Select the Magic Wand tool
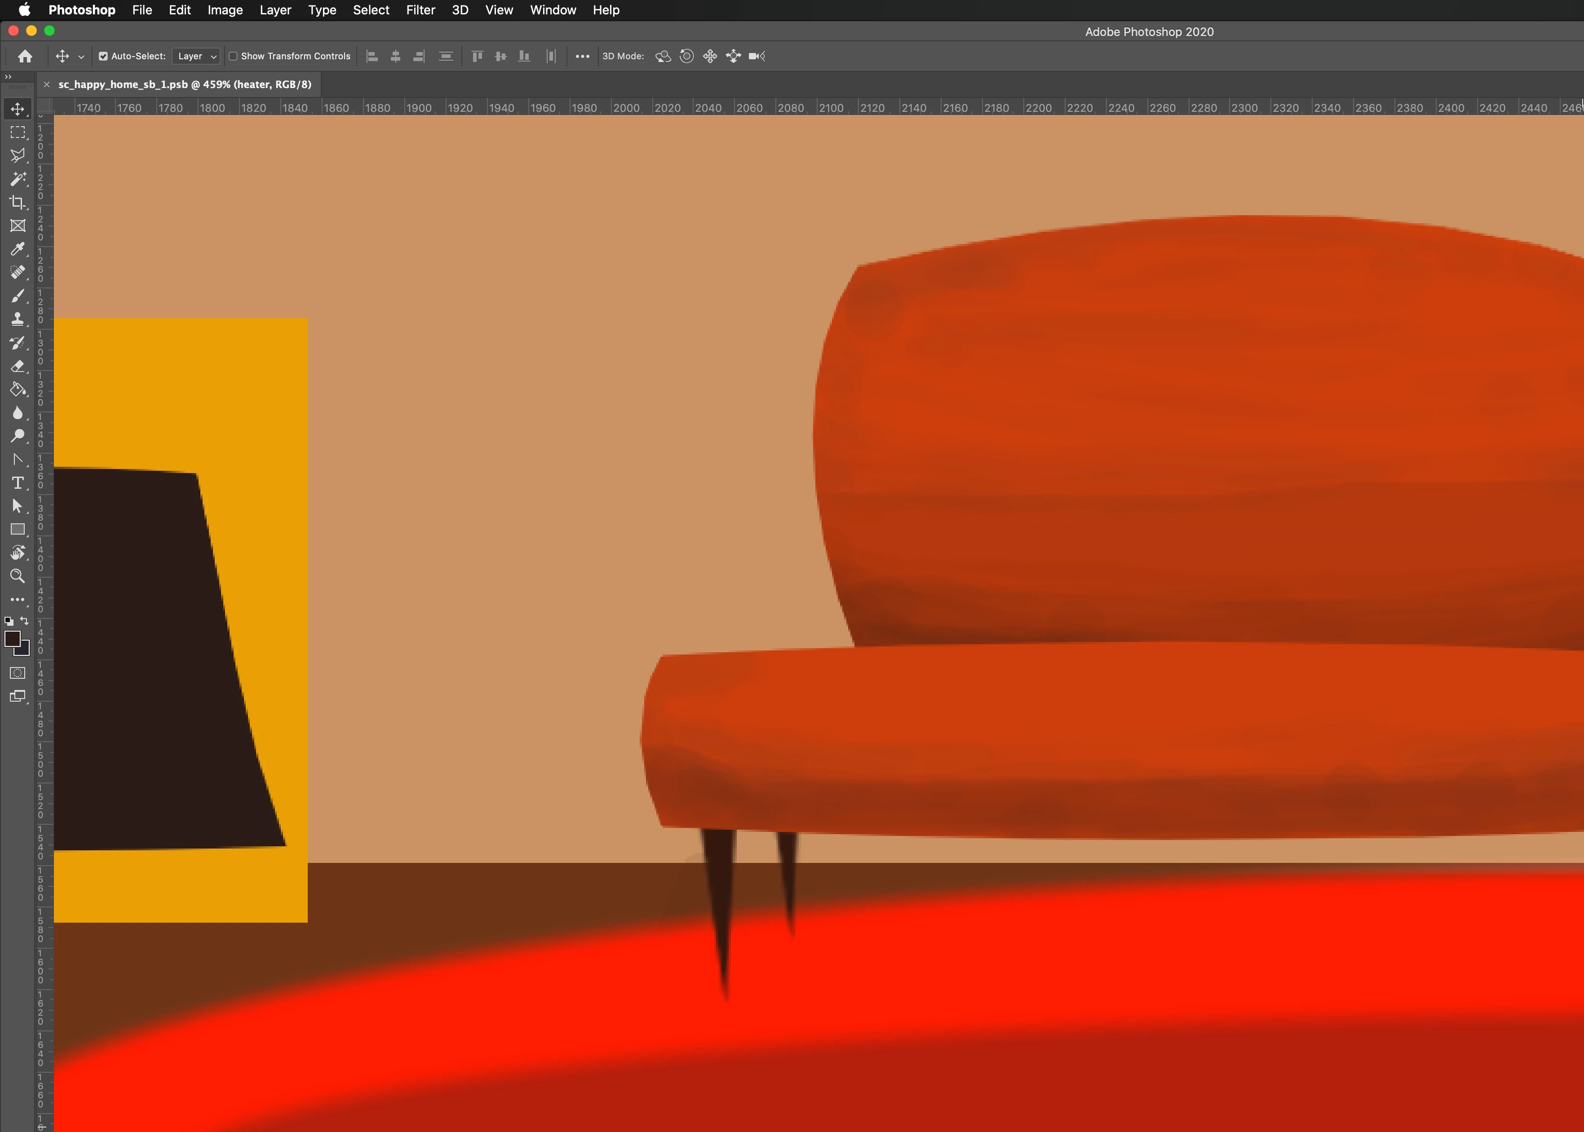 point(18,178)
